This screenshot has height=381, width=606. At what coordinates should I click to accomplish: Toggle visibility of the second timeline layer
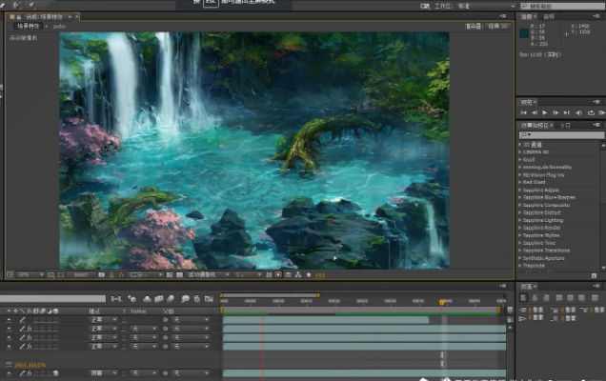pos(10,329)
